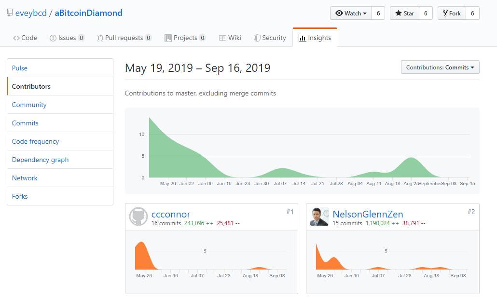Viewport: 497px width, 298px height.
Task: Open Community in the sidebar
Action: click(x=60, y=105)
